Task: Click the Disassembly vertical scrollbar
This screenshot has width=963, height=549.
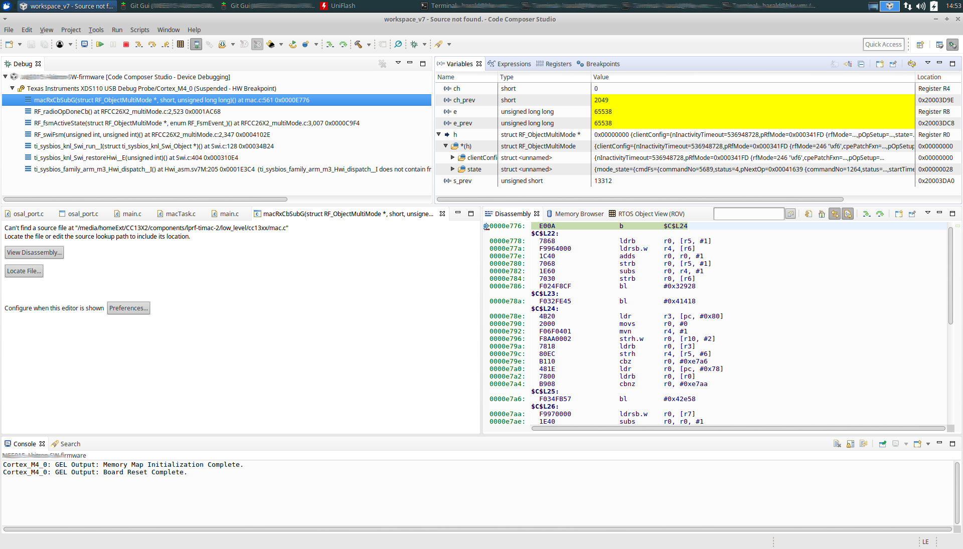Action: [x=950, y=276]
